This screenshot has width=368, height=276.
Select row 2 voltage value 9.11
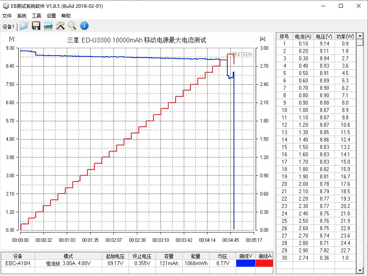[x=324, y=51]
